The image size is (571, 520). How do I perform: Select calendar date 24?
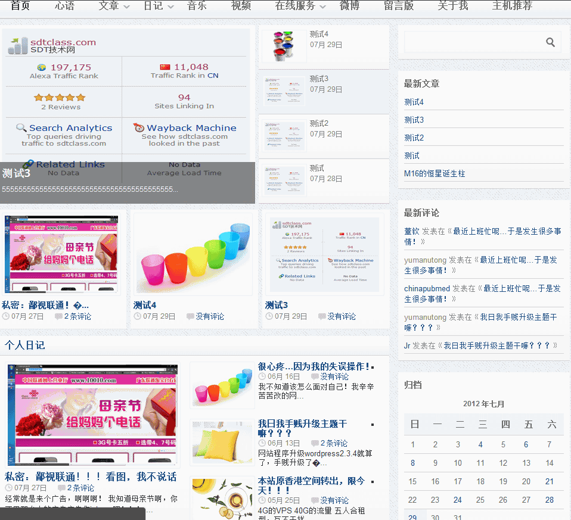[x=457, y=500]
